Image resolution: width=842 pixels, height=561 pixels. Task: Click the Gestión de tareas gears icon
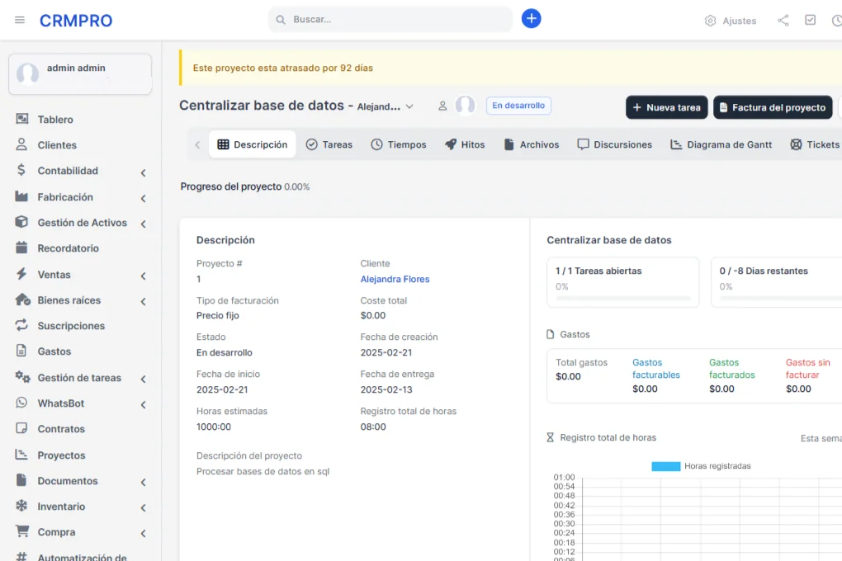22,377
